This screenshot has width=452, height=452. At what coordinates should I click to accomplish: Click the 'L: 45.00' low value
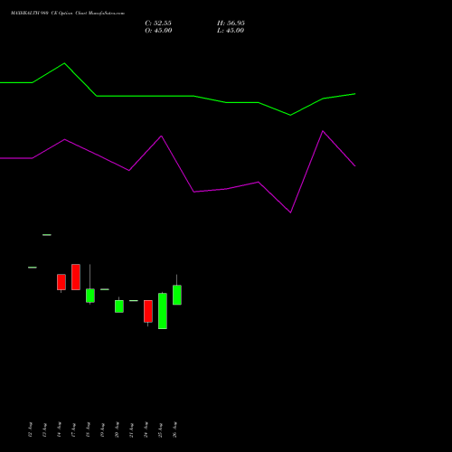click(x=231, y=31)
